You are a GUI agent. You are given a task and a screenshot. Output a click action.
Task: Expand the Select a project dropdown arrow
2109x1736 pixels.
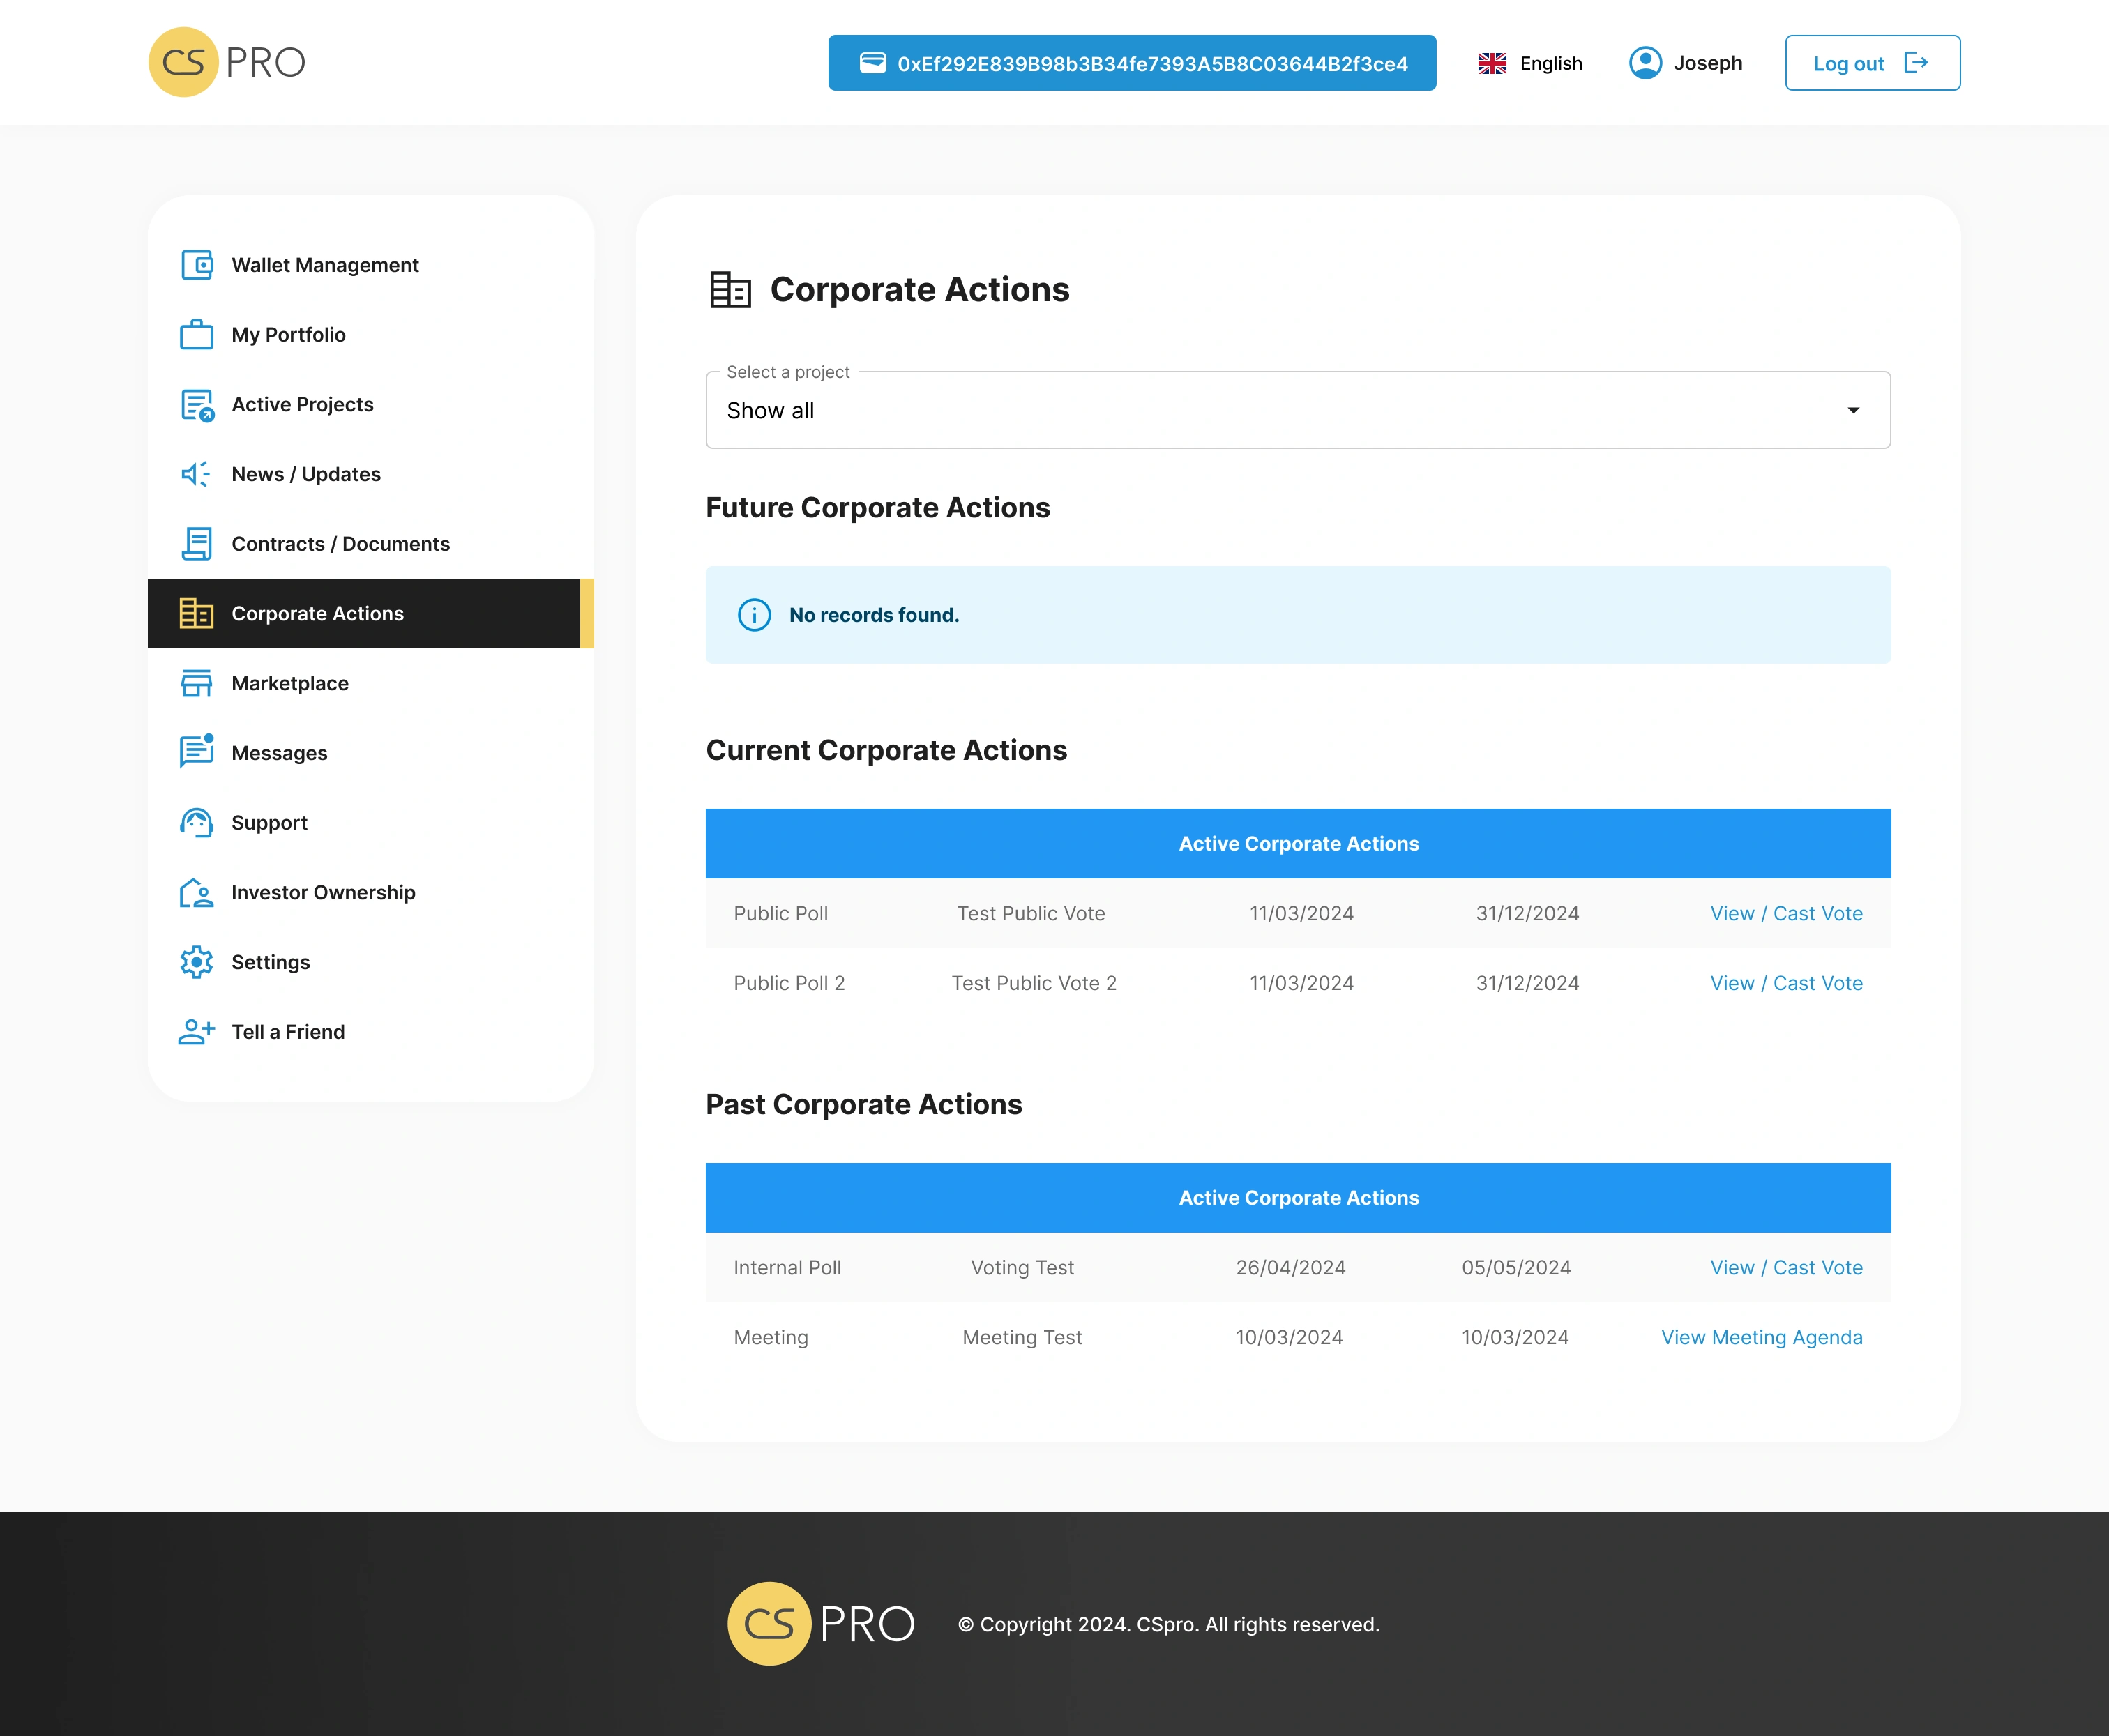pyautogui.click(x=1853, y=411)
